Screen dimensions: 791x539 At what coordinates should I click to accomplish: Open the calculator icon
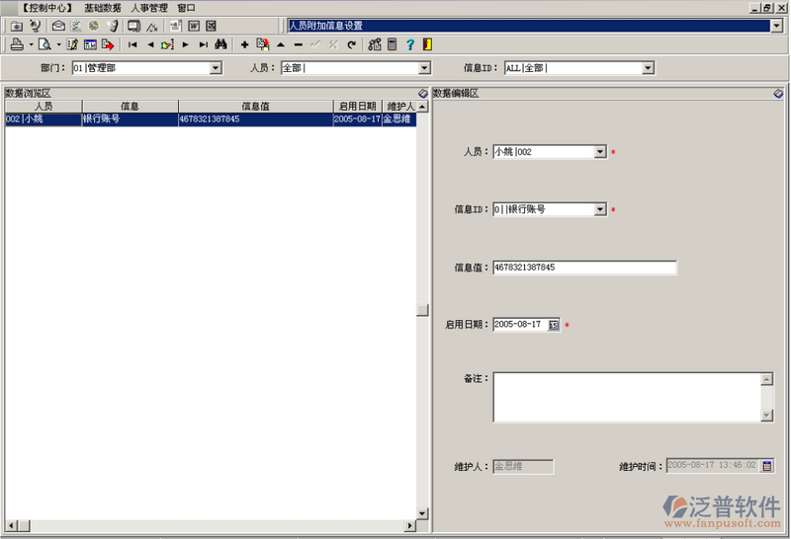(393, 44)
